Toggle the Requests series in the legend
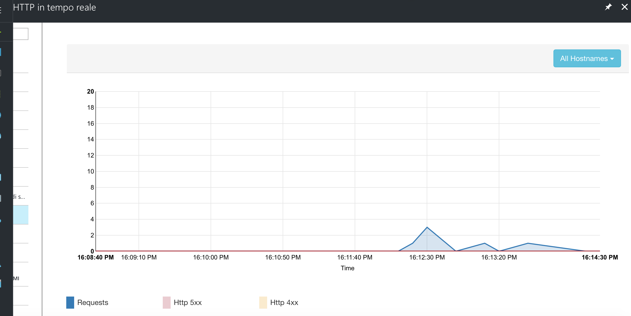This screenshot has width=631, height=316. point(70,302)
